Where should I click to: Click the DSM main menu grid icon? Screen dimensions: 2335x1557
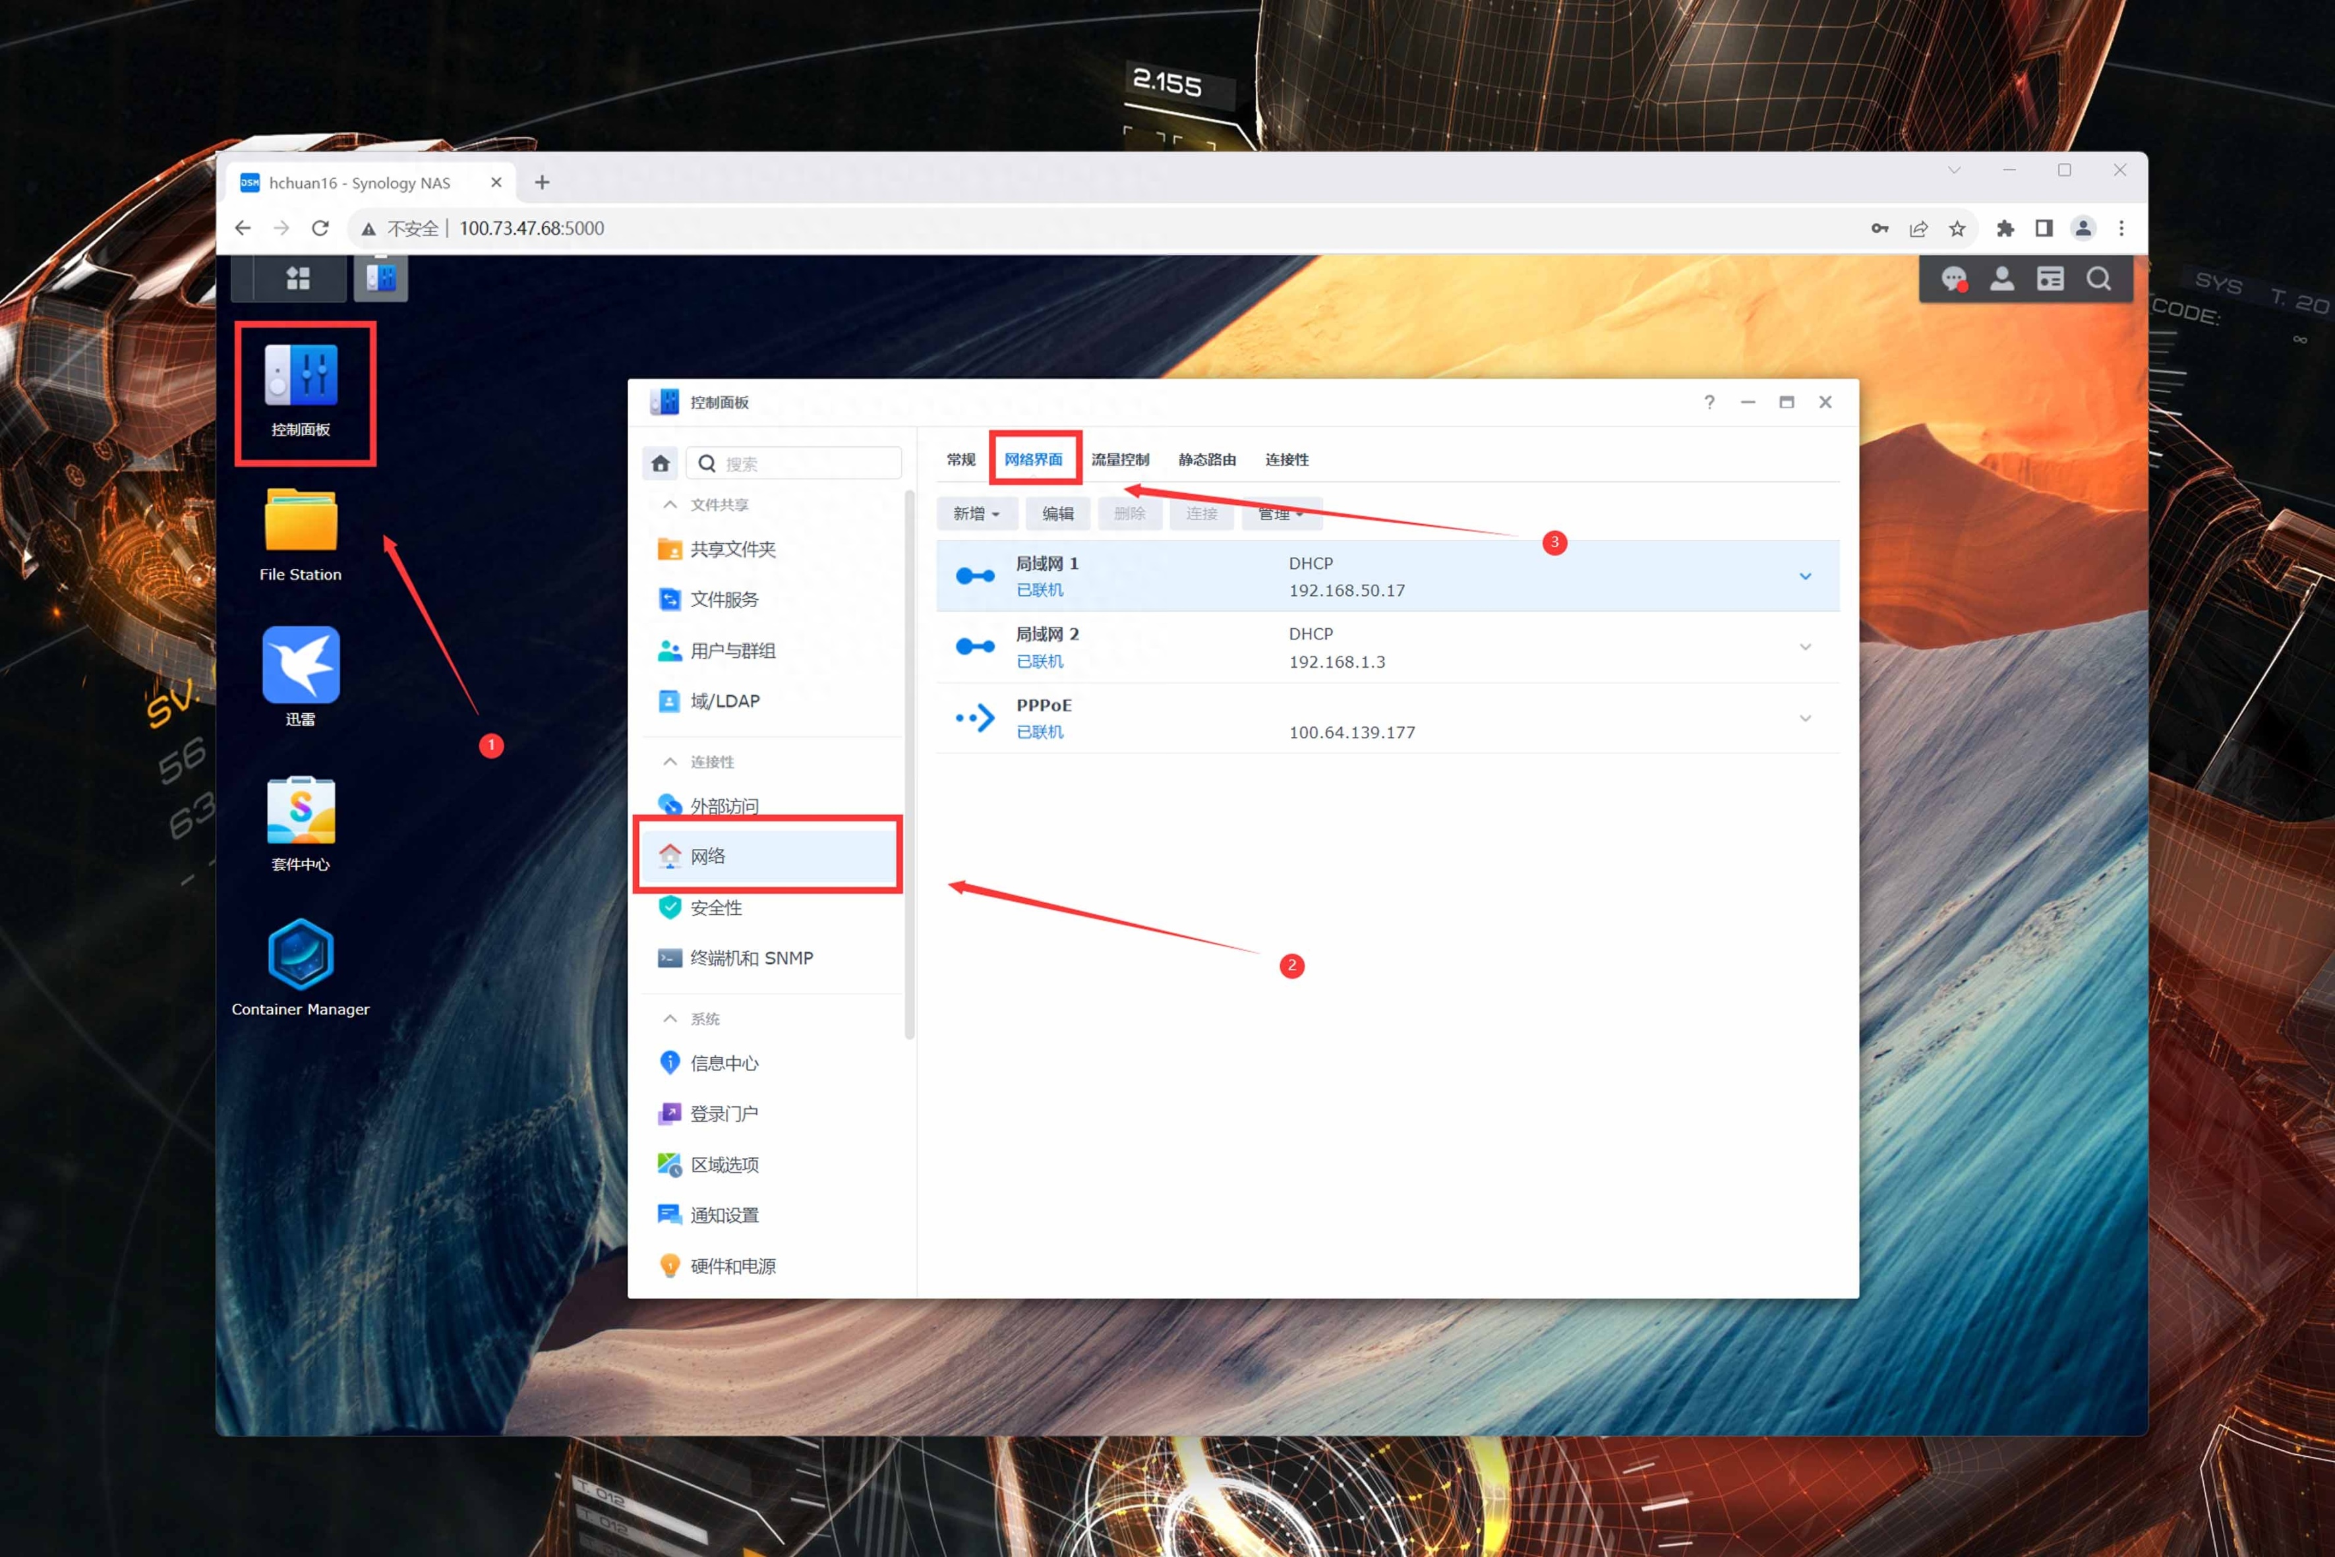(x=298, y=279)
